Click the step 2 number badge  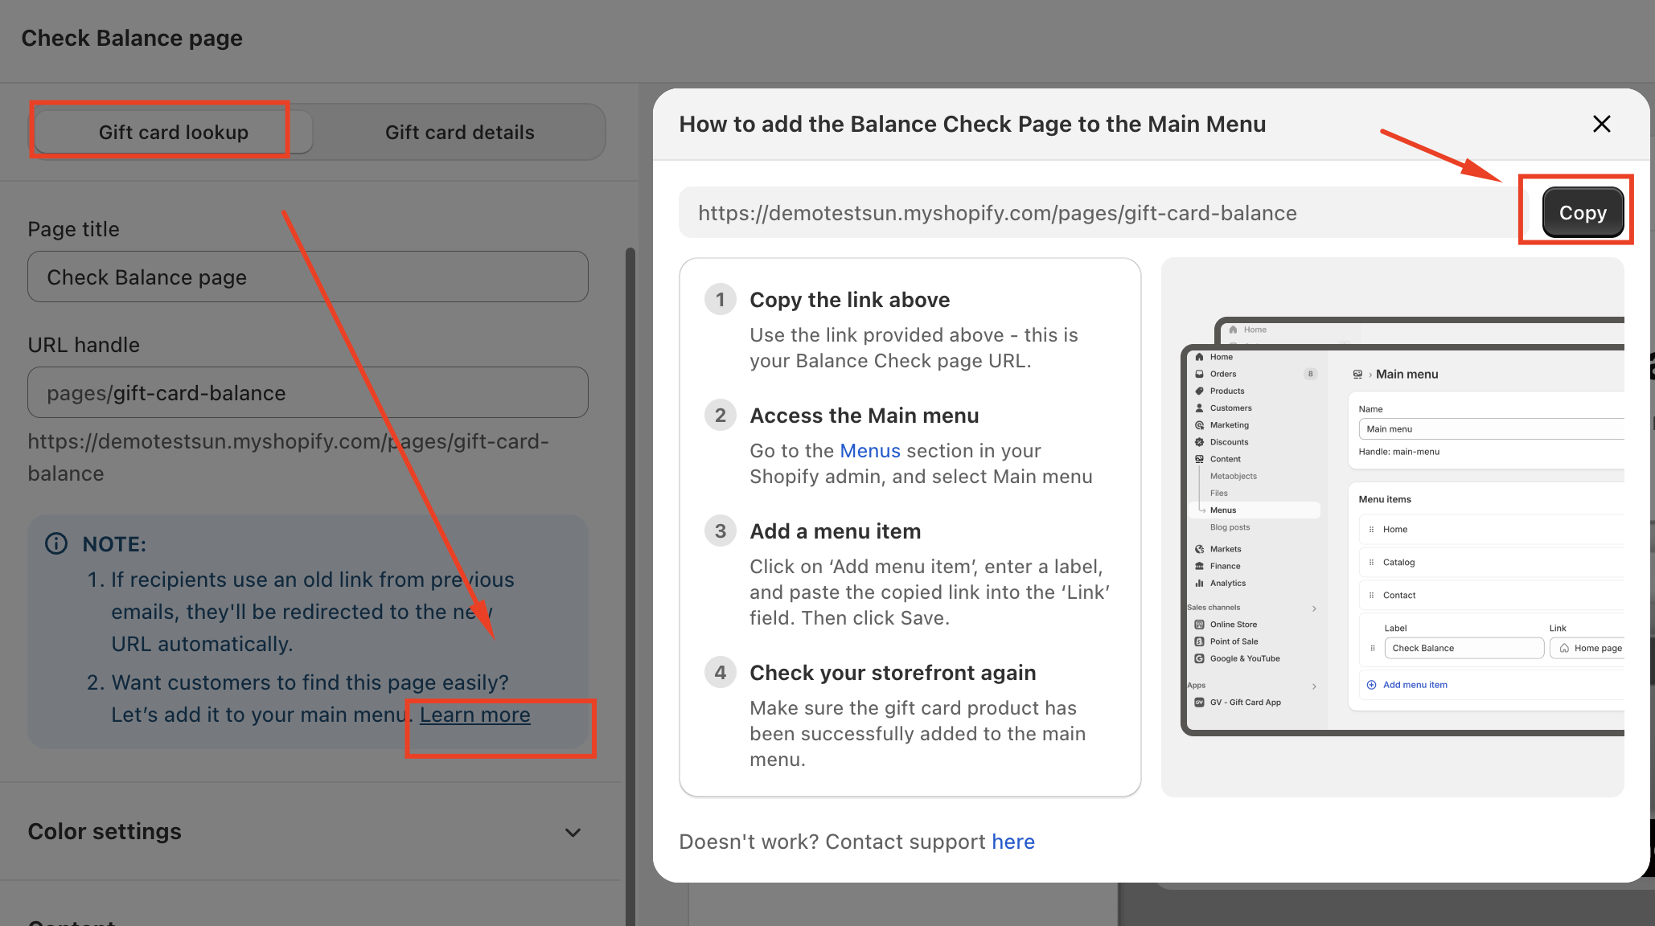click(x=720, y=416)
